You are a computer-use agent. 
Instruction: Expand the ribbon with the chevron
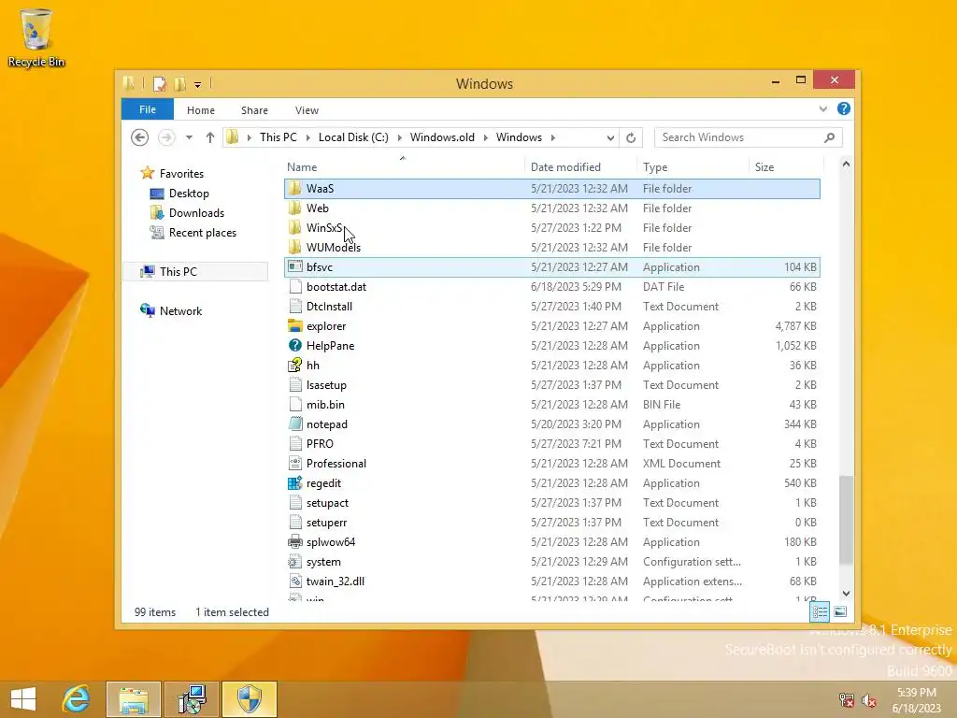click(822, 109)
